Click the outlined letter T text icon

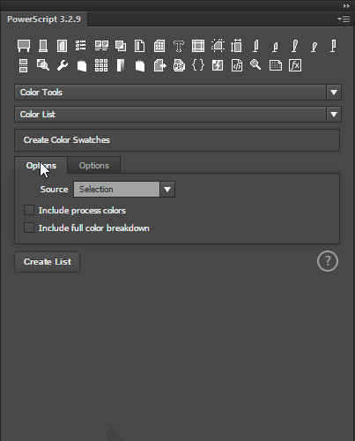coord(179,46)
